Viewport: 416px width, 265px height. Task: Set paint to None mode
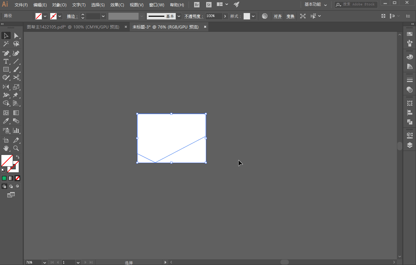[18, 178]
